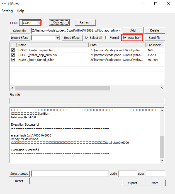Close the HiBurn window
The image size is (175, 194).
169,4
